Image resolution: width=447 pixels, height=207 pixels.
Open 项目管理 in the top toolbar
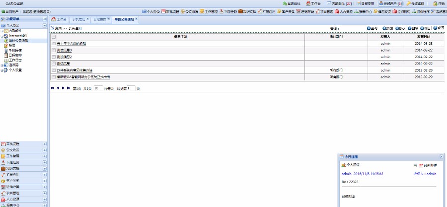pyautogui.click(x=325, y=12)
